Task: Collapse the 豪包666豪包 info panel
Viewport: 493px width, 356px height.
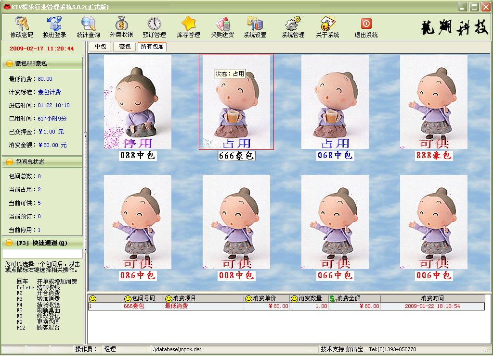Action: [x=9, y=63]
